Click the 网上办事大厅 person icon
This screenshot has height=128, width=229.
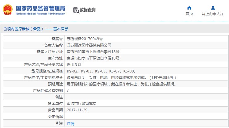(x=213, y=8)
